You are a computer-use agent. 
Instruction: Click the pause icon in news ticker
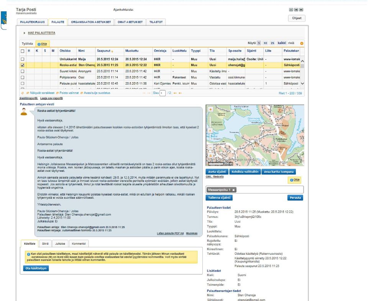[x=291, y=10]
